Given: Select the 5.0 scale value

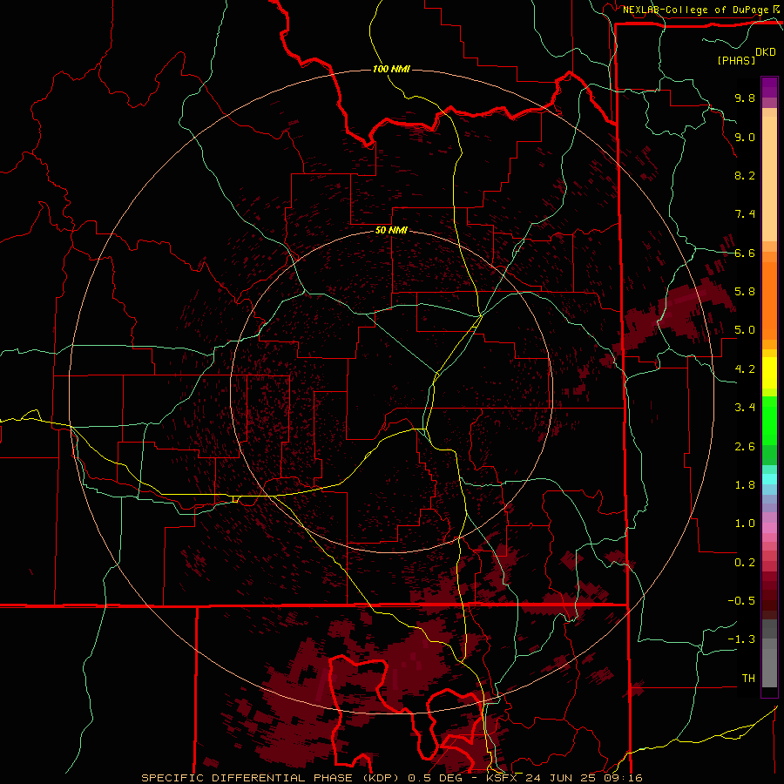Looking at the screenshot, I should (x=745, y=330).
